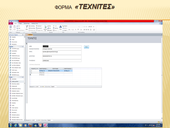The height and width of the screenshot is (128, 170).
Task: Open the Go To dropdown
Action: point(65,28)
